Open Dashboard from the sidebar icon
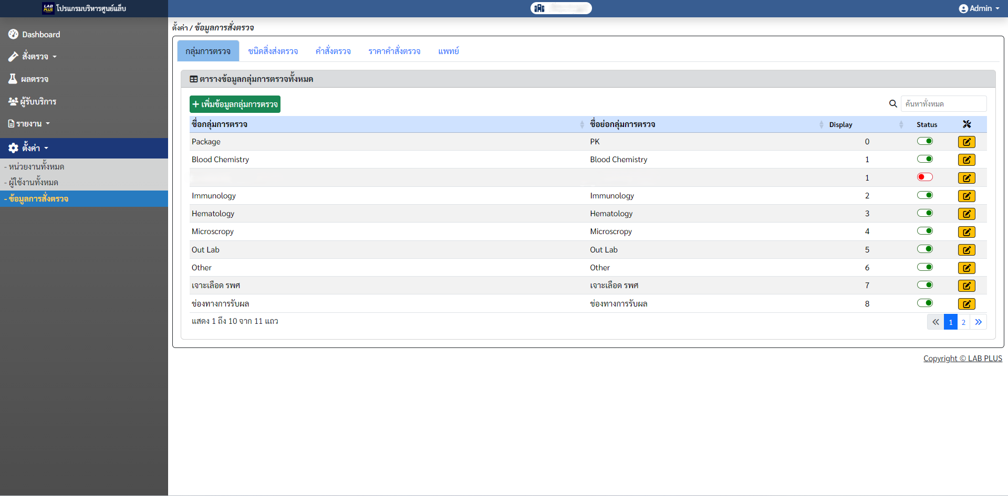 pyautogui.click(x=14, y=34)
